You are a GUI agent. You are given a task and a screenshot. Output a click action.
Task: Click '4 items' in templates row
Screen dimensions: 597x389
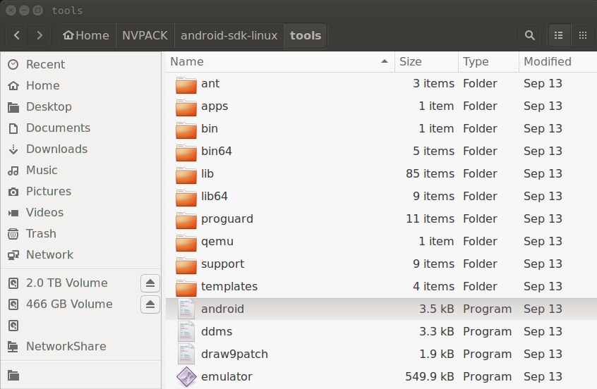tap(434, 286)
